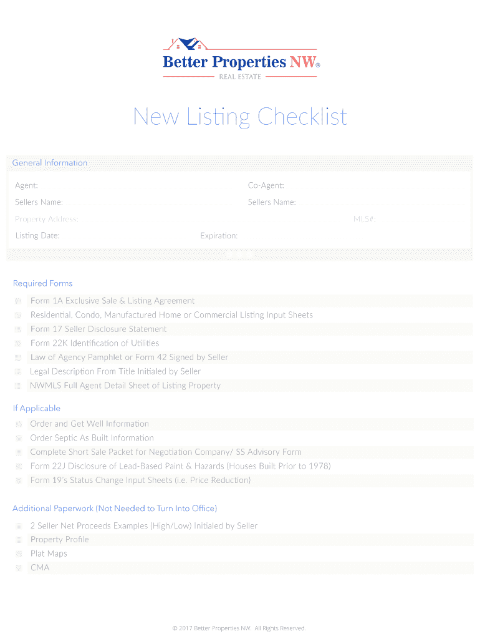480x639 pixels.
Task: Check the Form 1A Exclusive Sale checkbox
Action: (x=19, y=301)
